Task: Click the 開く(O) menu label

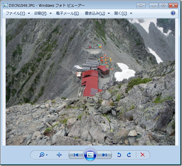Action: pyautogui.click(x=120, y=13)
